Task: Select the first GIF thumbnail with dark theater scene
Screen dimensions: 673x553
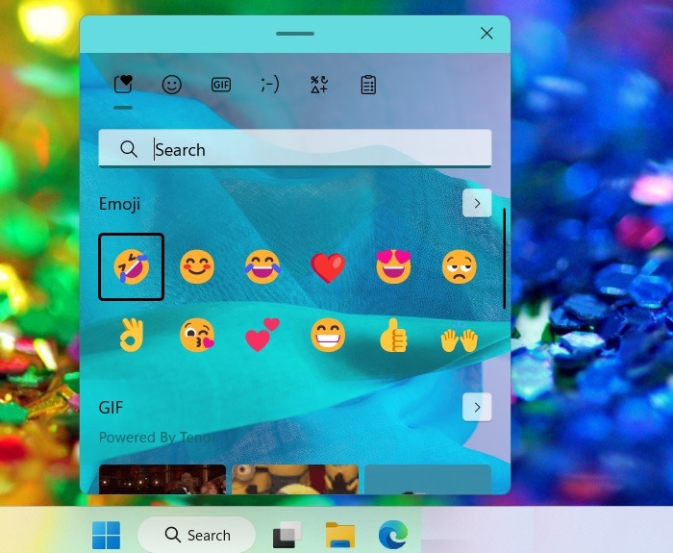Action: (162, 479)
